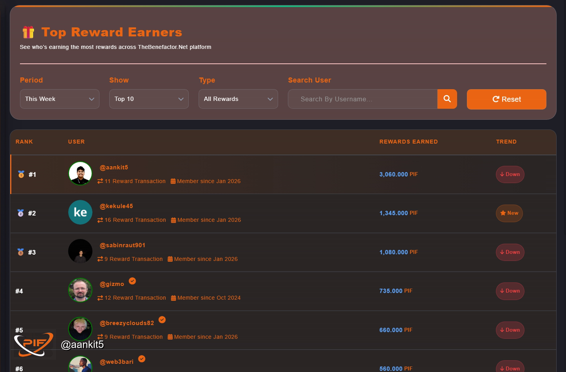The width and height of the screenshot is (566, 372).
Task: Click the calendar icon in @aankit5's row
Action: 173,181
